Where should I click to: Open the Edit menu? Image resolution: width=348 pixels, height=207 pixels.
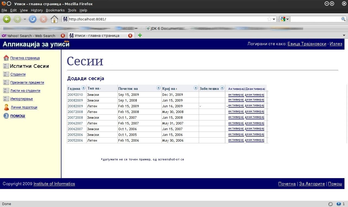coord(13,10)
